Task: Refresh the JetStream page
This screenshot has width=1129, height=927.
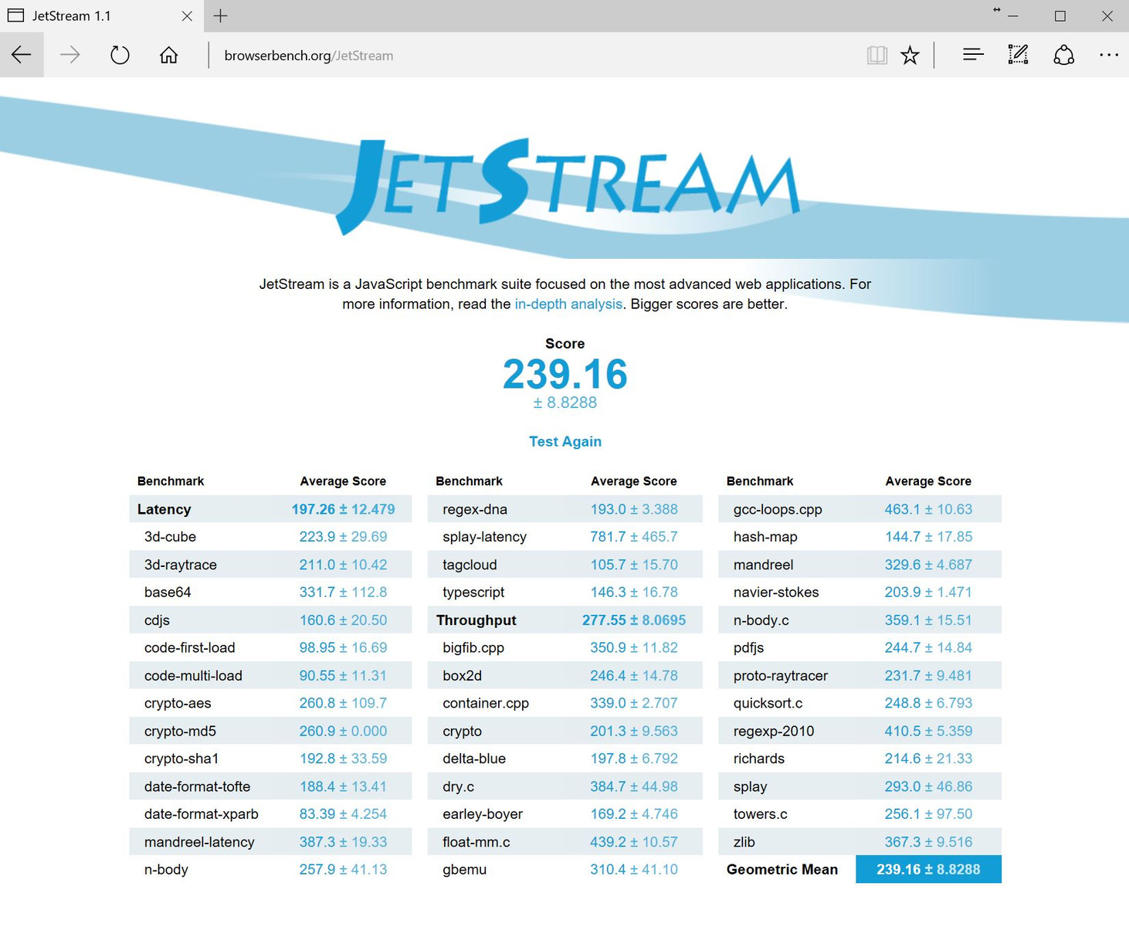Action: (x=120, y=55)
